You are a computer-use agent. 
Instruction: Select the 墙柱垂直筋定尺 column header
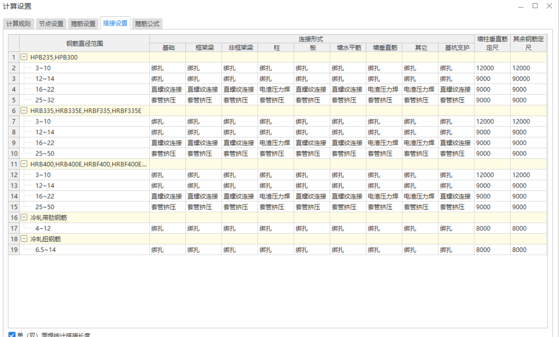492,44
